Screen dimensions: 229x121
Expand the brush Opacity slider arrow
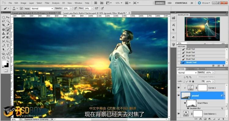tap(71, 9)
